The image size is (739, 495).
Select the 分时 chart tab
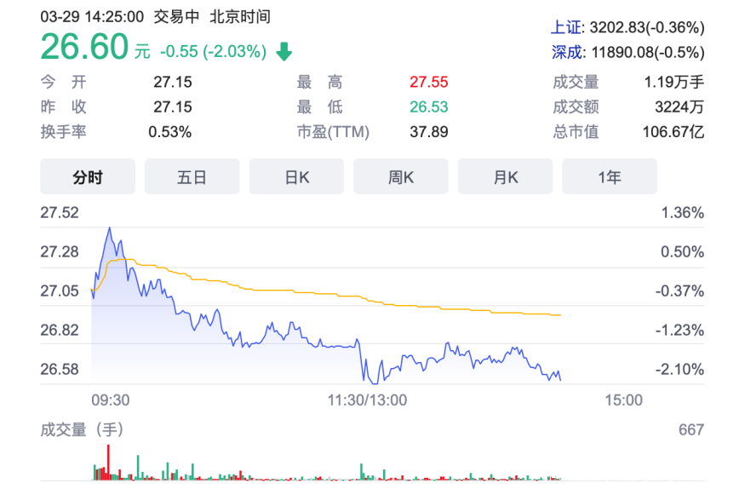[x=88, y=177]
